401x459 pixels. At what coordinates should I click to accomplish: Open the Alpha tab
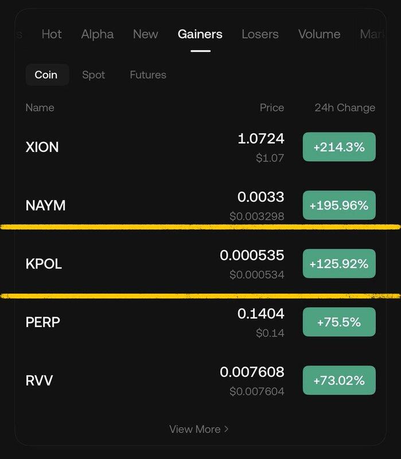(98, 34)
